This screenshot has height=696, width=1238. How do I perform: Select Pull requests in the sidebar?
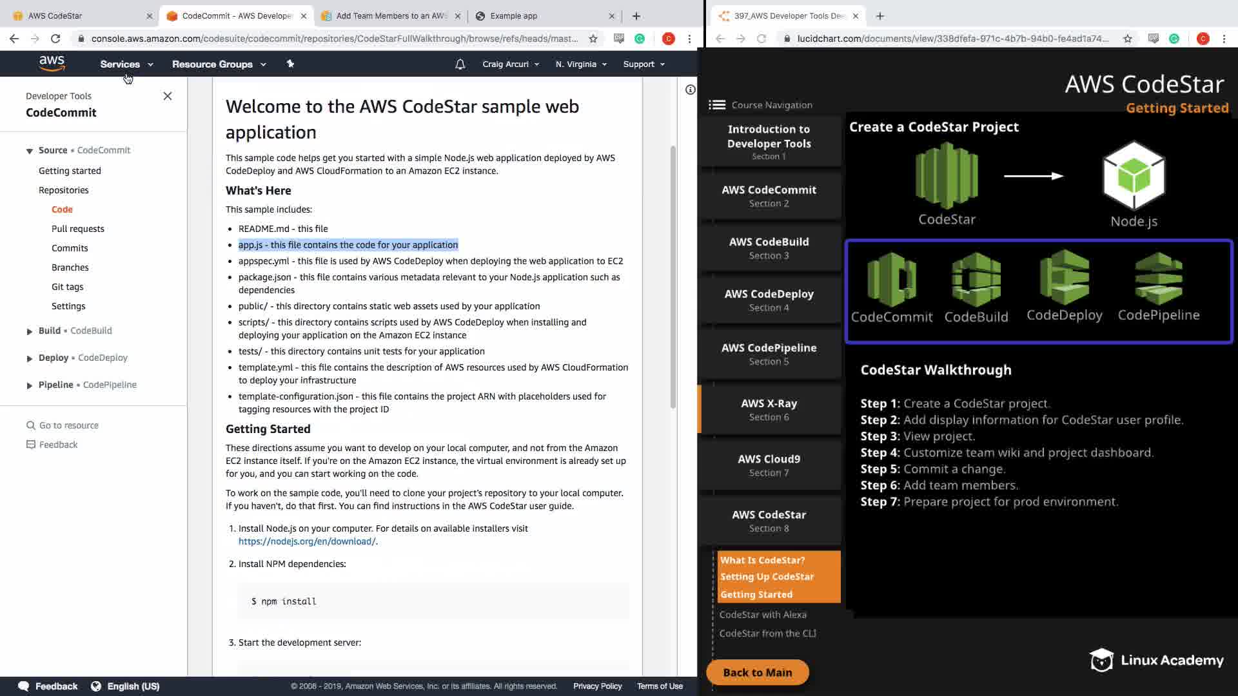click(x=77, y=229)
